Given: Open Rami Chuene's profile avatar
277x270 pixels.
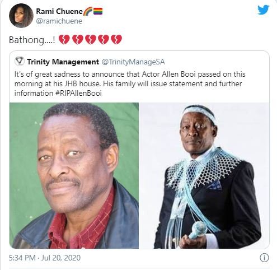Looking at the screenshot, I should click(21, 16).
